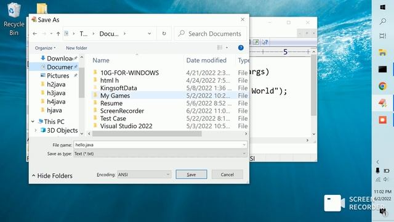Click the Search Documents box
The width and height of the screenshot is (394, 222).
211,34
